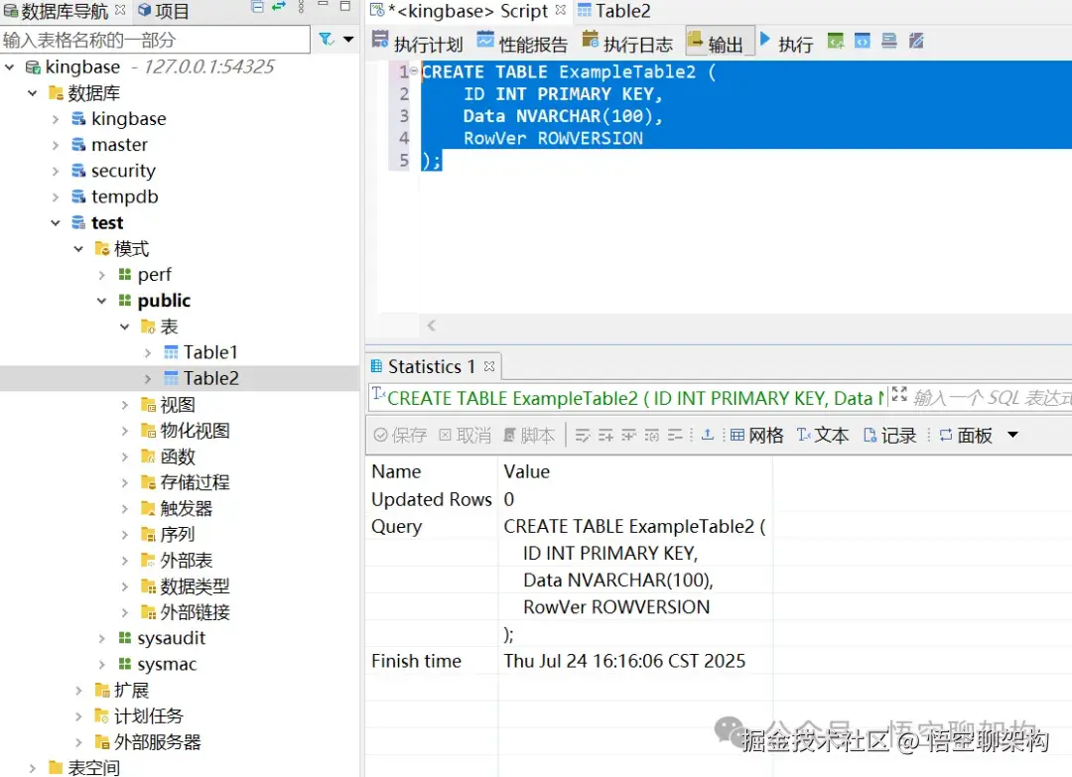Click the first row-edit icon after 脚本
Viewport: 1072px width, 777px height.
click(x=583, y=436)
